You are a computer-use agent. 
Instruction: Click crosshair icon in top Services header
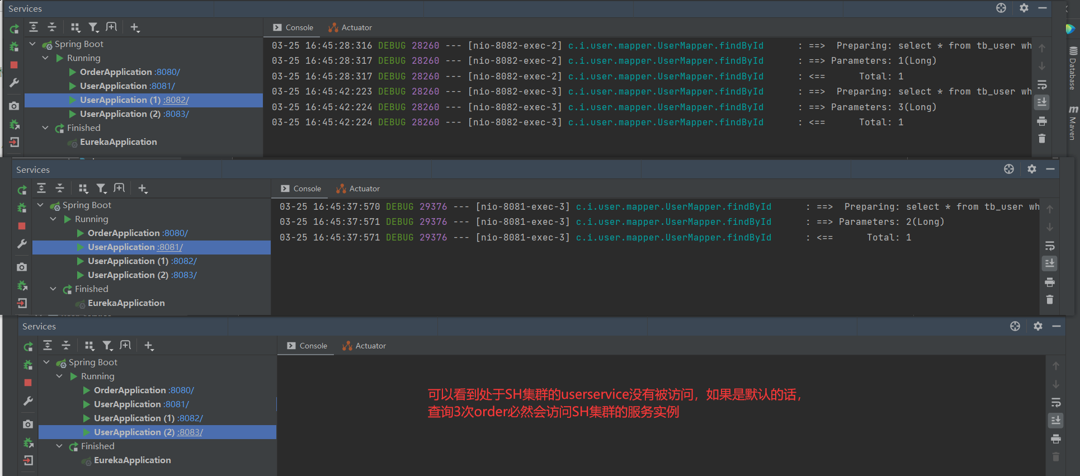pyautogui.click(x=1001, y=8)
